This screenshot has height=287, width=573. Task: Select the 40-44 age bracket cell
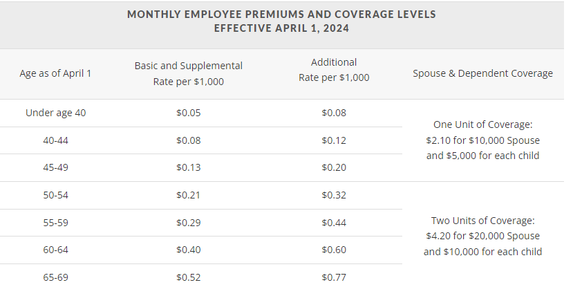click(56, 140)
